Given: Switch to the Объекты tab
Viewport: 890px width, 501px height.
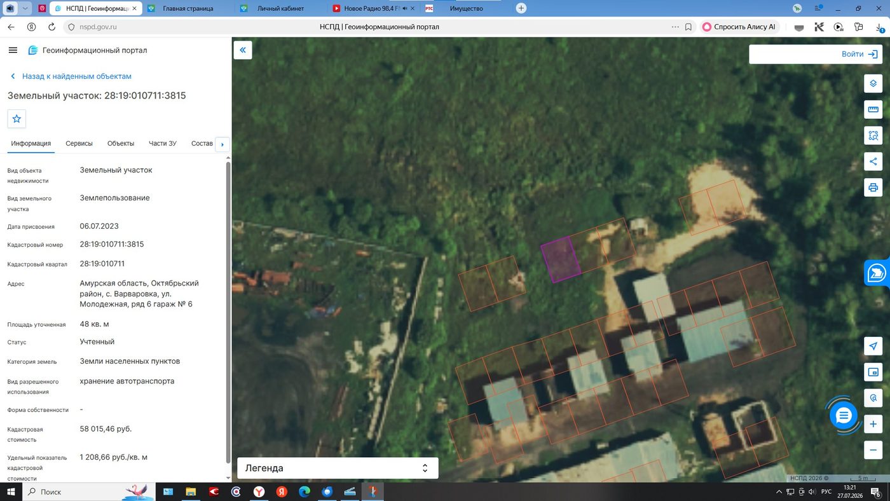Looking at the screenshot, I should click(x=121, y=144).
